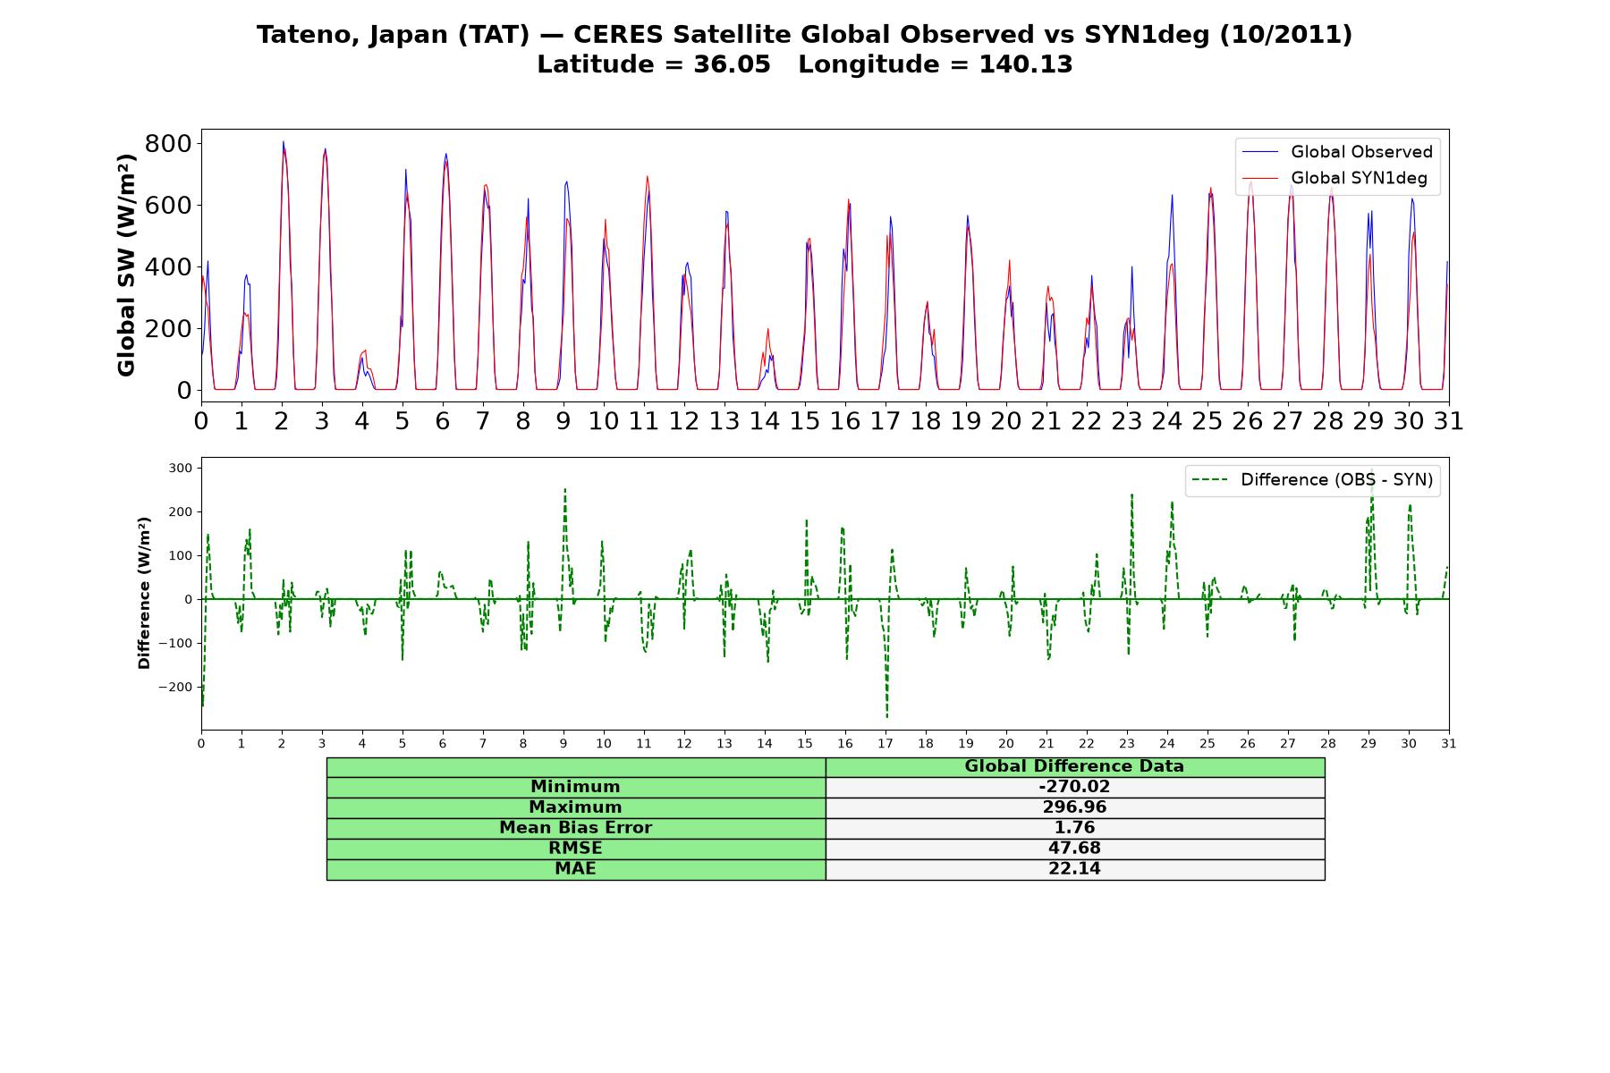The height and width of the screenshot is (1073, 1610).
Task: Select the MAE value 22.14 cell
Action: 1075,869
